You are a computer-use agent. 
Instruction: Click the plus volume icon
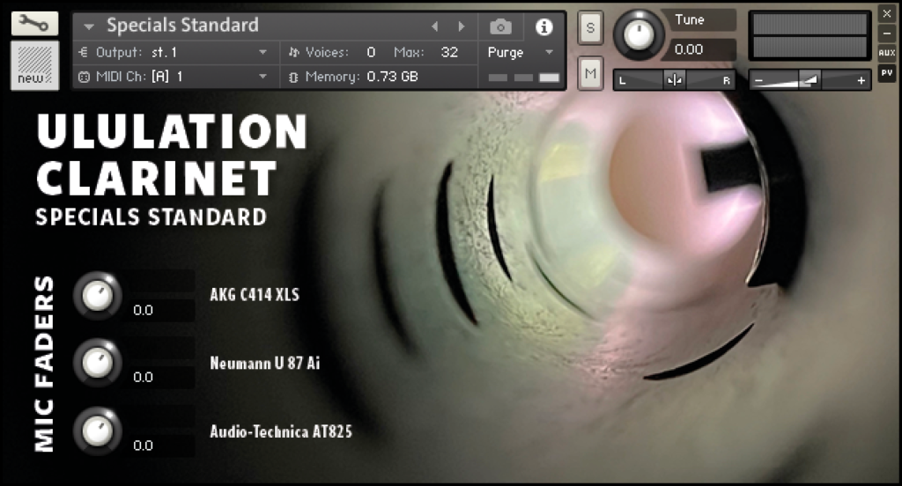click(861, 80)
